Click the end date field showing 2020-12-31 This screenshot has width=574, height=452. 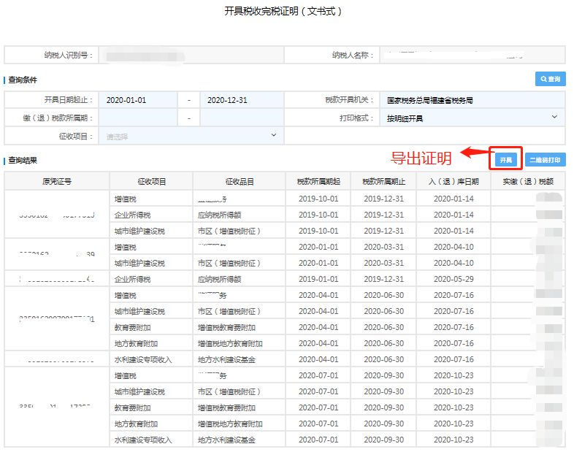click(x=241, y=100)
